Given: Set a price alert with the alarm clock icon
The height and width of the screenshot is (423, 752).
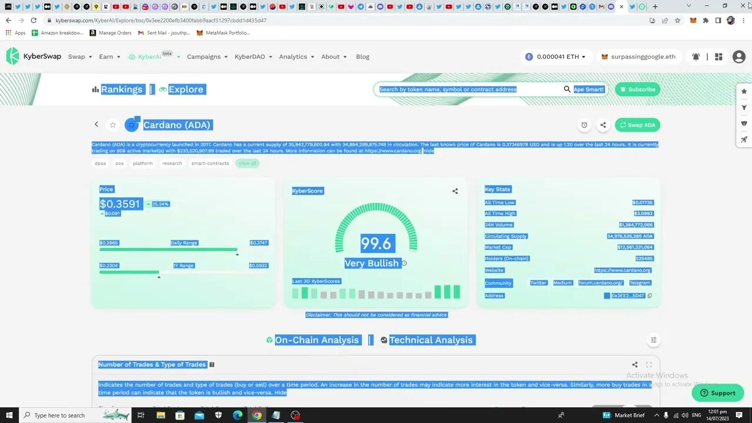Looking at the screenshot, I should pos(584,125).
